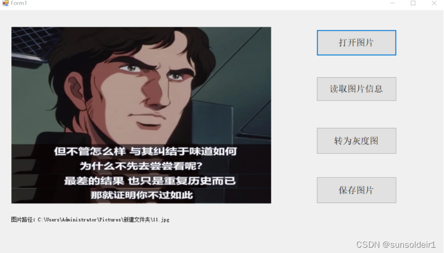Image resolution: width=444 pixels, height=253 pixels.
Task: Click the subtitle line starting 最差的结果
Action: pyautogui.click(x=150, y=180)
